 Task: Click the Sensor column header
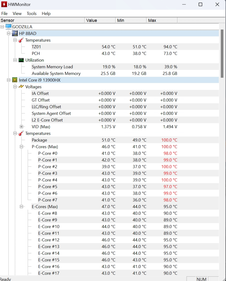pyautogui.click(x=42, y=20)
